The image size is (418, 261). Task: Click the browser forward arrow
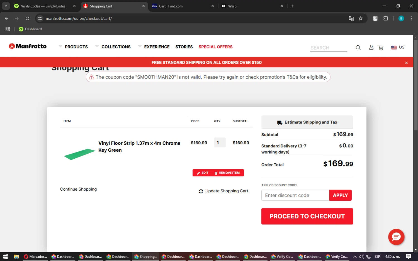tap(17, 18)
